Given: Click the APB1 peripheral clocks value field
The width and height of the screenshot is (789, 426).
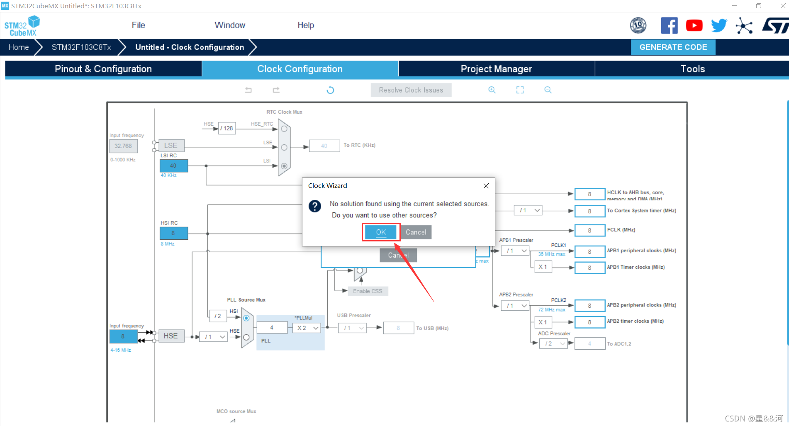Looking at the screenshot, I should pos(589,251).
